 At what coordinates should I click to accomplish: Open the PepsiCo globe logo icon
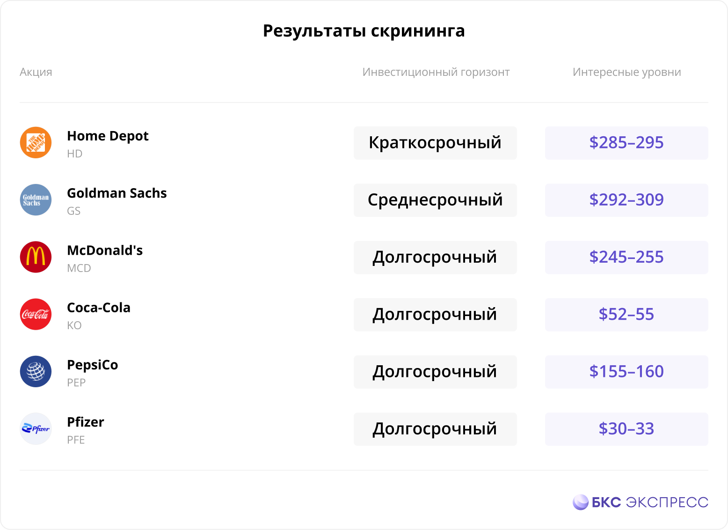(36, 371)
